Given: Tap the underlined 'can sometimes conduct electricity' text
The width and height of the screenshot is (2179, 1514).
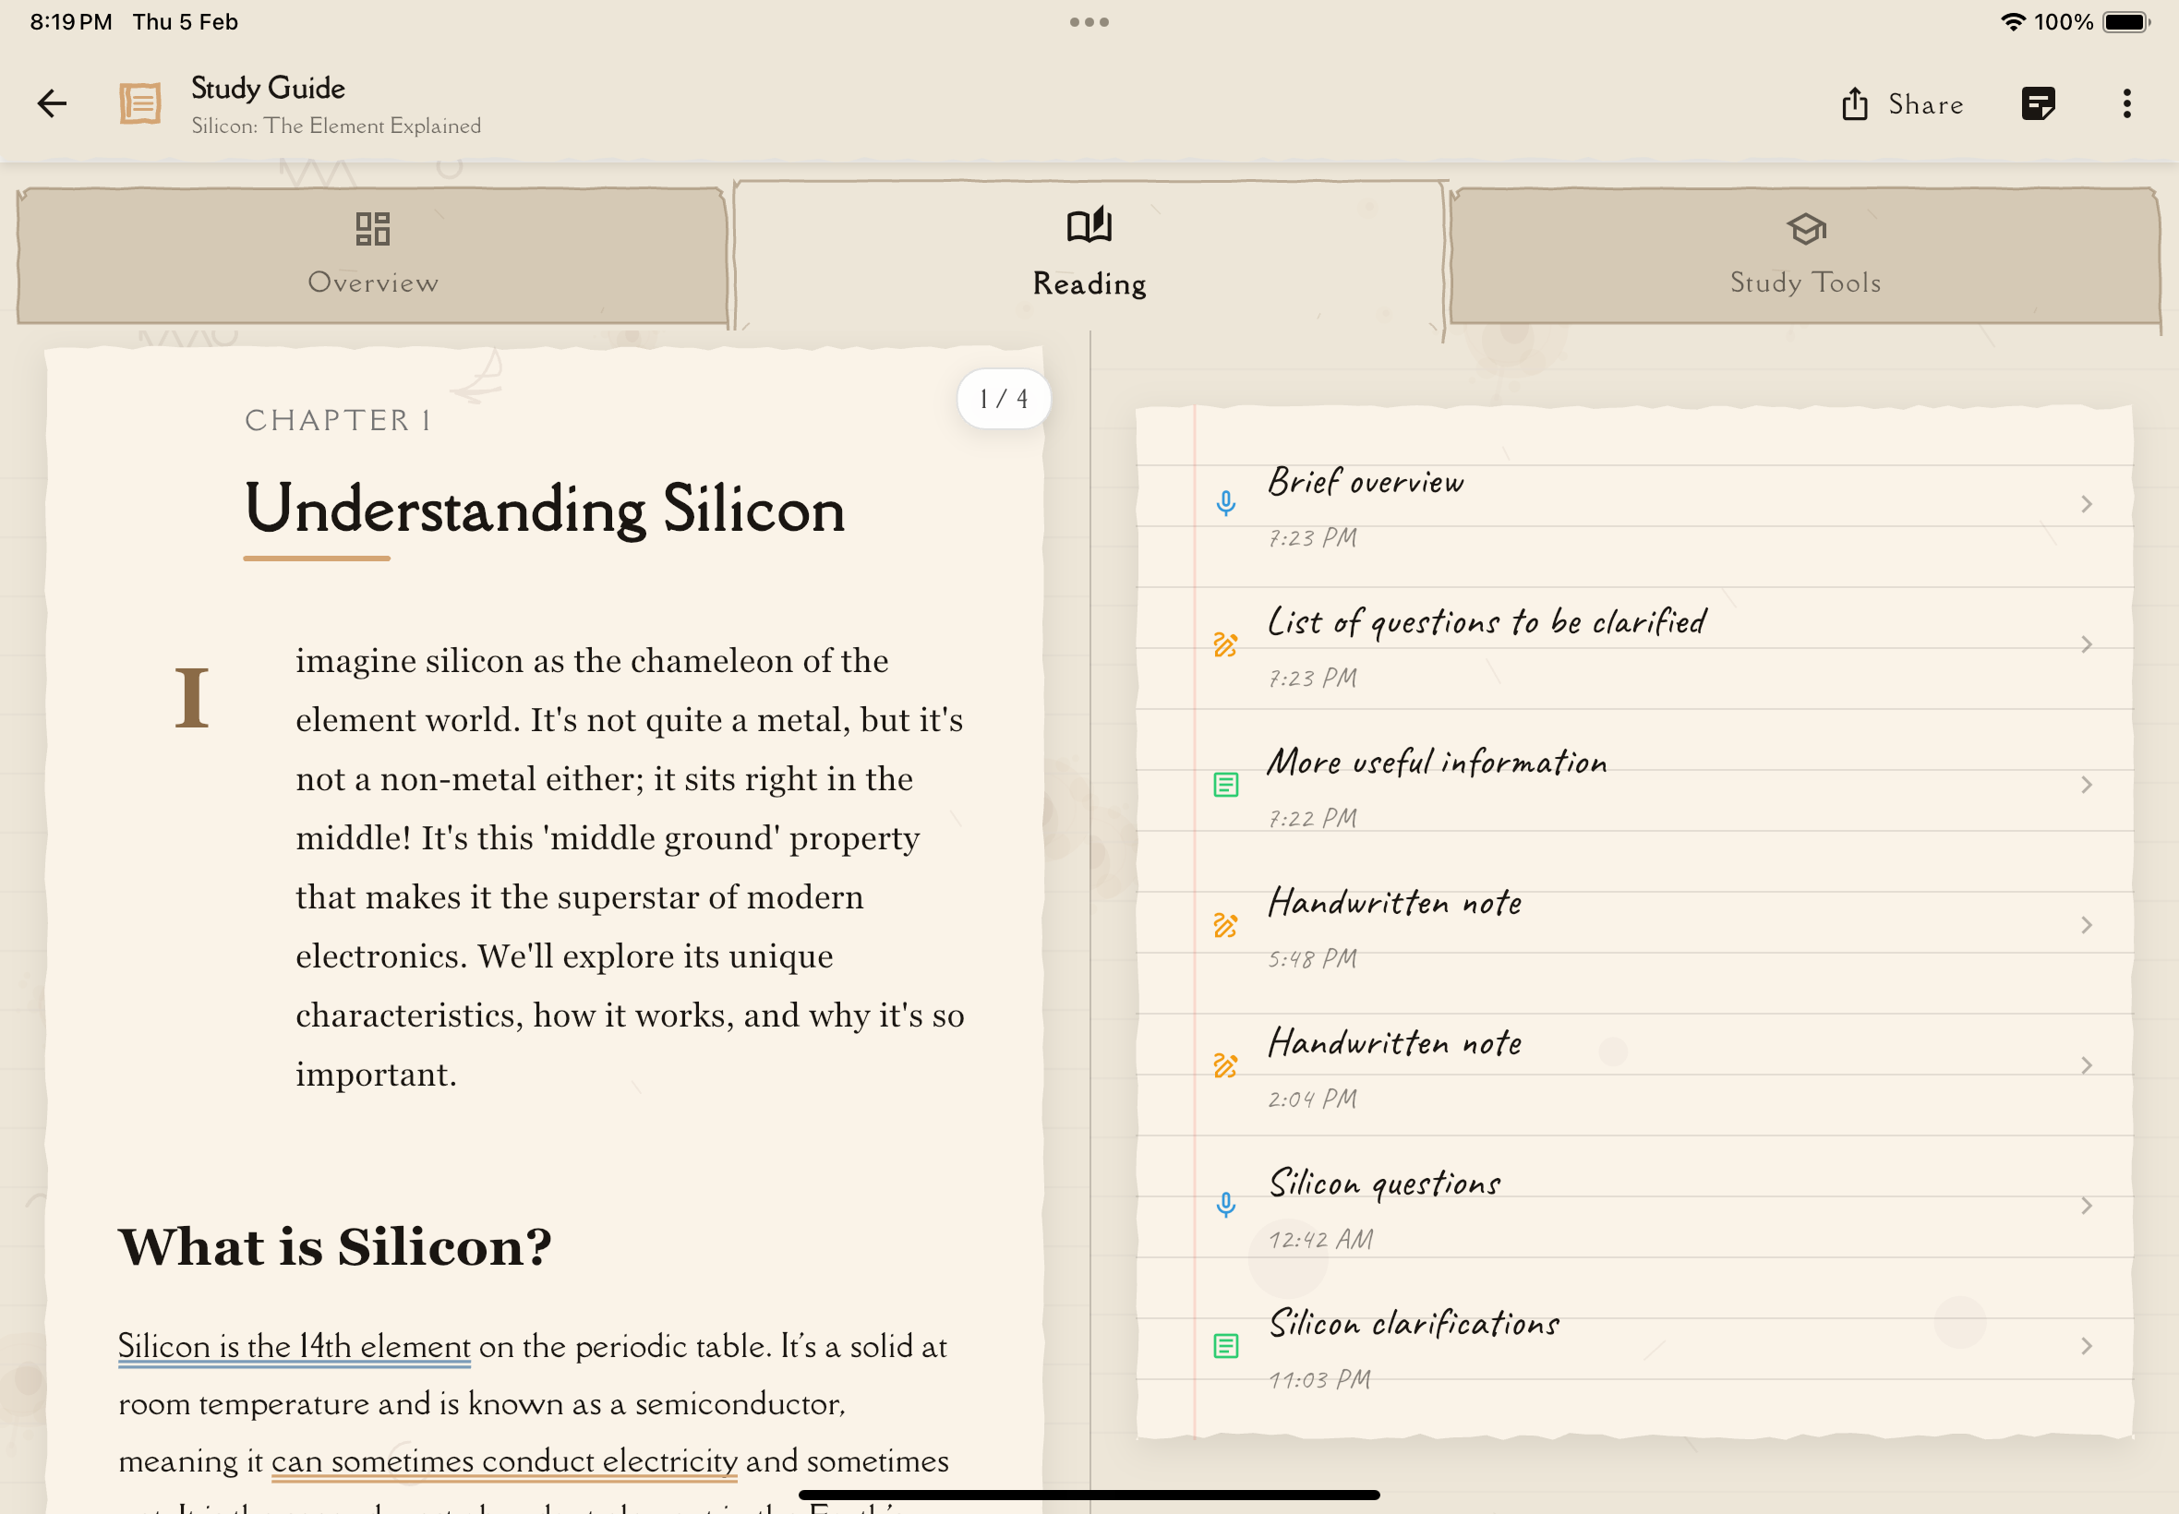Looking at the screenshot, I should coord(504,1460).
